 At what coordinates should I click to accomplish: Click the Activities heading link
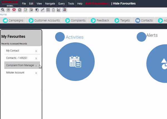coord(75,37)
